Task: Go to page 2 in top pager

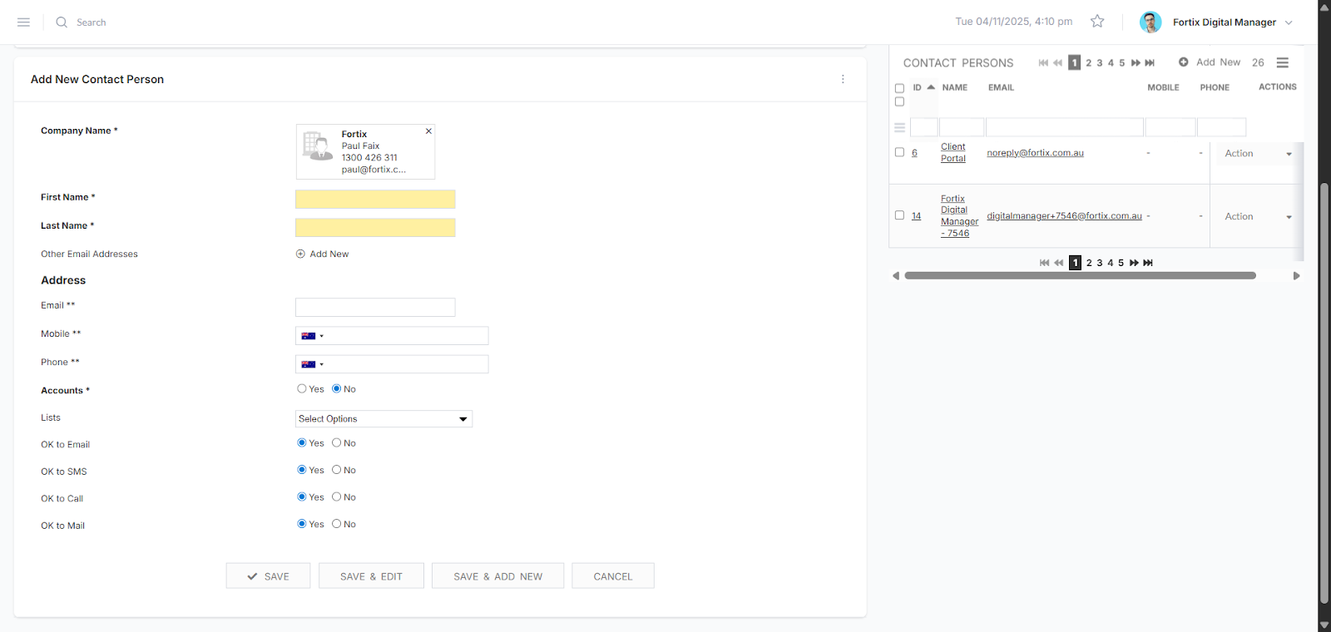Action: [x=1088, y=63]
